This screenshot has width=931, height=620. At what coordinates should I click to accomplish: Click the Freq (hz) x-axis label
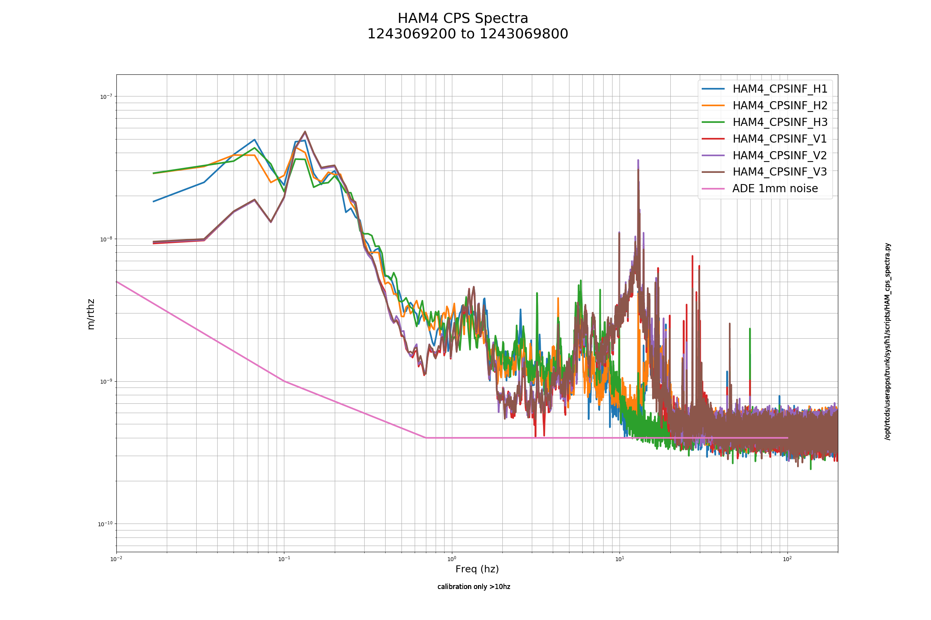pos(477,569)
